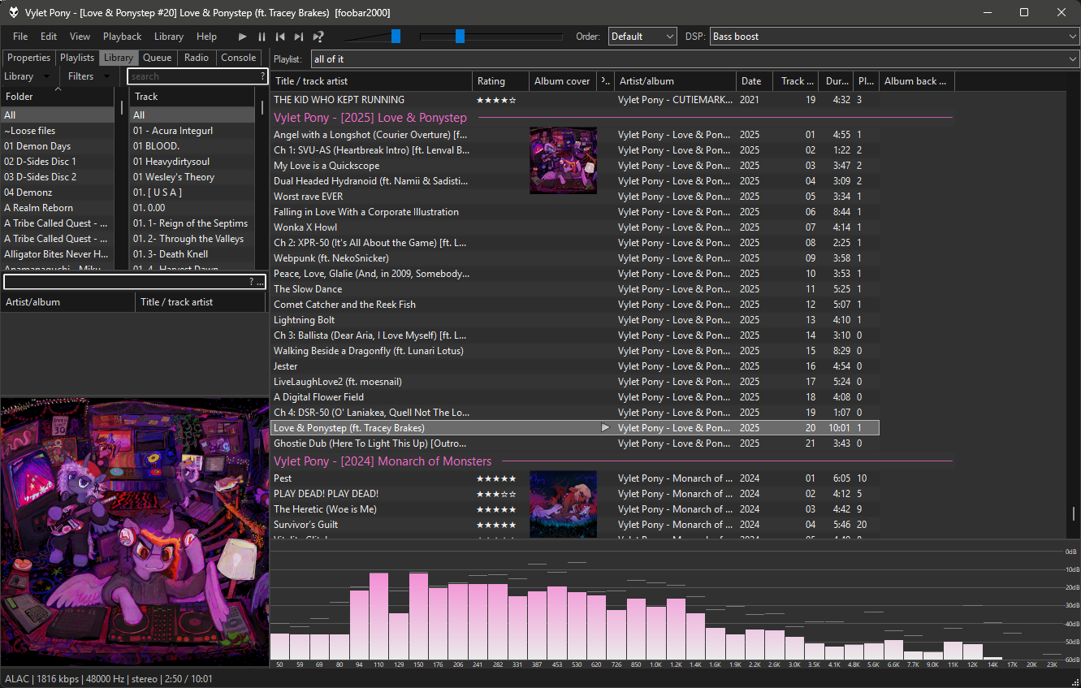This screenshot has height=688, width=1081.
Task: Select 'Survivor's Guilt' track row
Action: tap(575, 525)
